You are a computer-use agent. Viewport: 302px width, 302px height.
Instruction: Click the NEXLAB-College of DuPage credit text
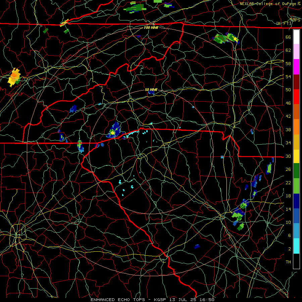270,4
